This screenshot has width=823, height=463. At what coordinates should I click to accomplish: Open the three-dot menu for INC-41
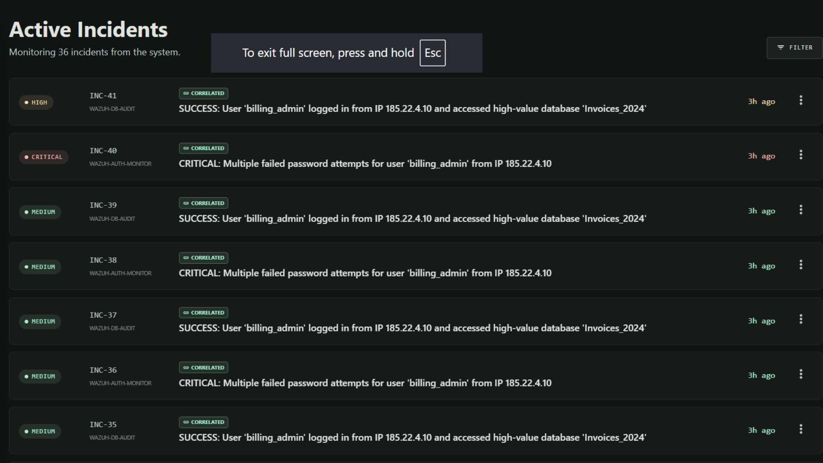point(801,100)
